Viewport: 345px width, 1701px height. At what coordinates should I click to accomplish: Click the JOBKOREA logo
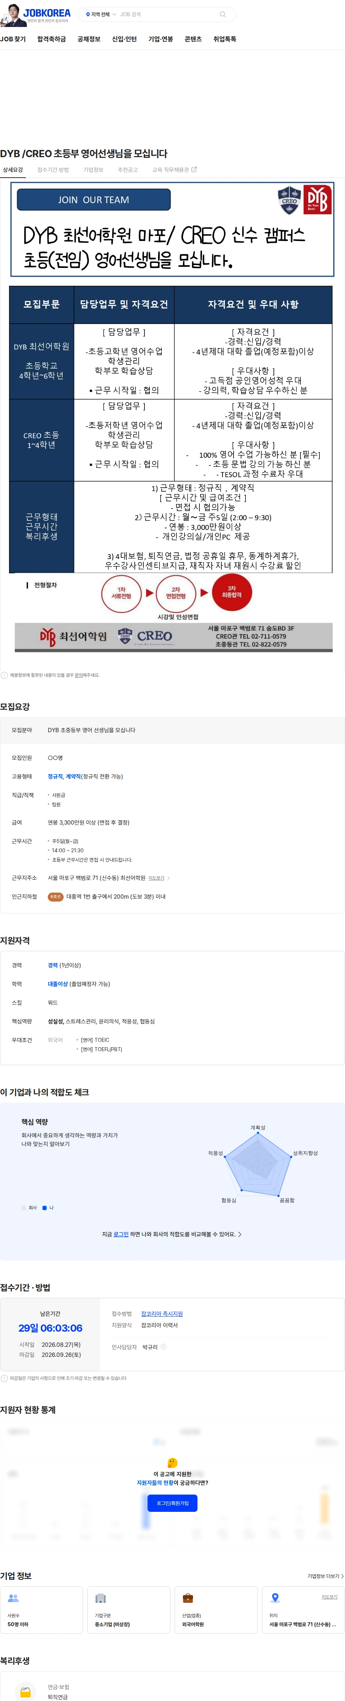click(x=46, y=13)
